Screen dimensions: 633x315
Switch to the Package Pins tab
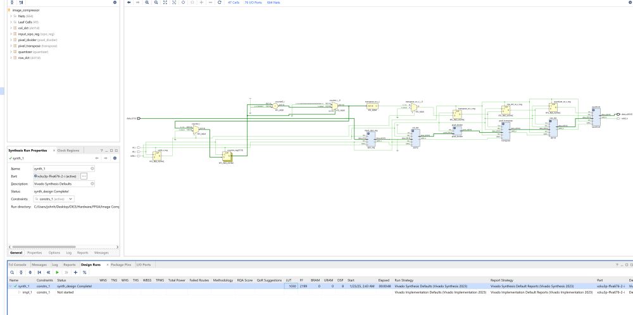121,264
